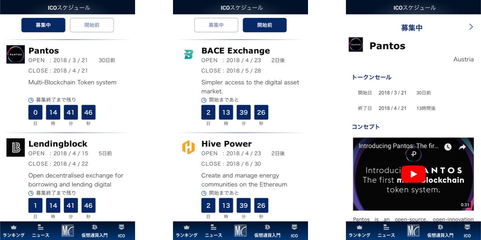Click Pantos countdown days box showing 0

point(35,112)
